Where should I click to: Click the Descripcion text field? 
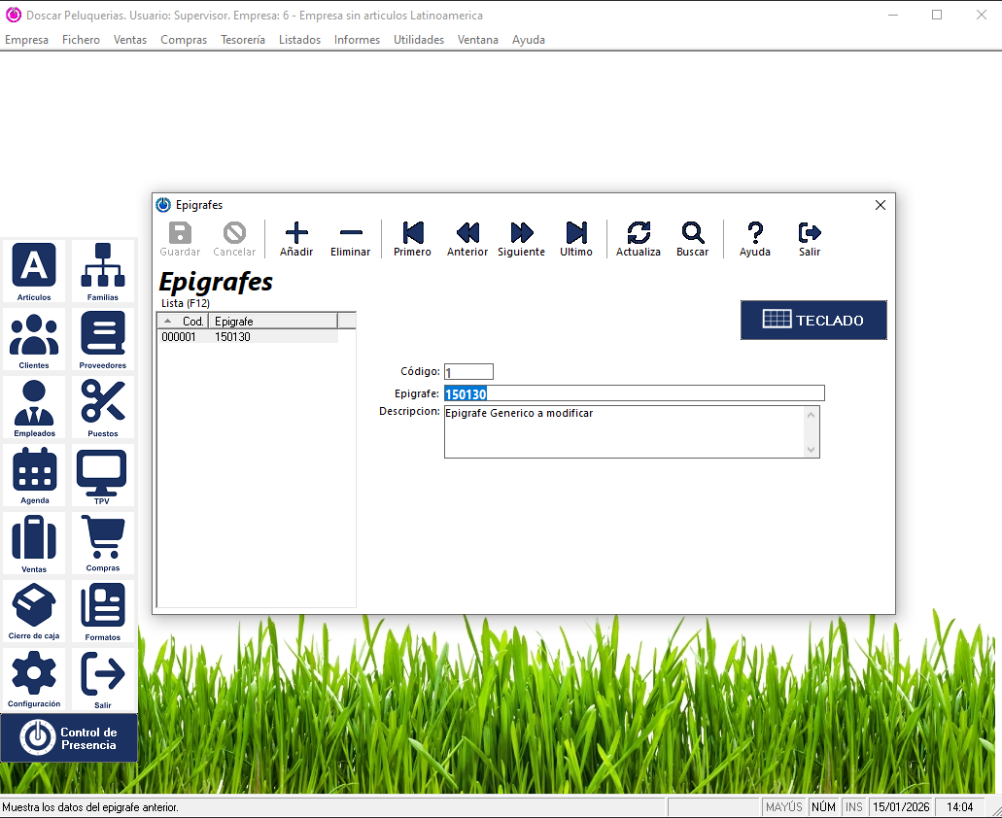click(624, 431)
